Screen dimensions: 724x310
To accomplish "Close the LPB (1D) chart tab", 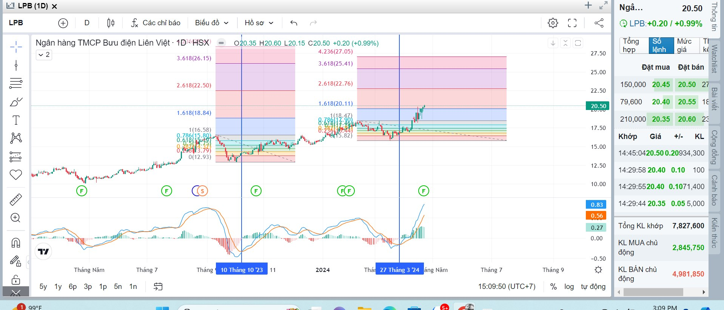I will click(54, 6).
